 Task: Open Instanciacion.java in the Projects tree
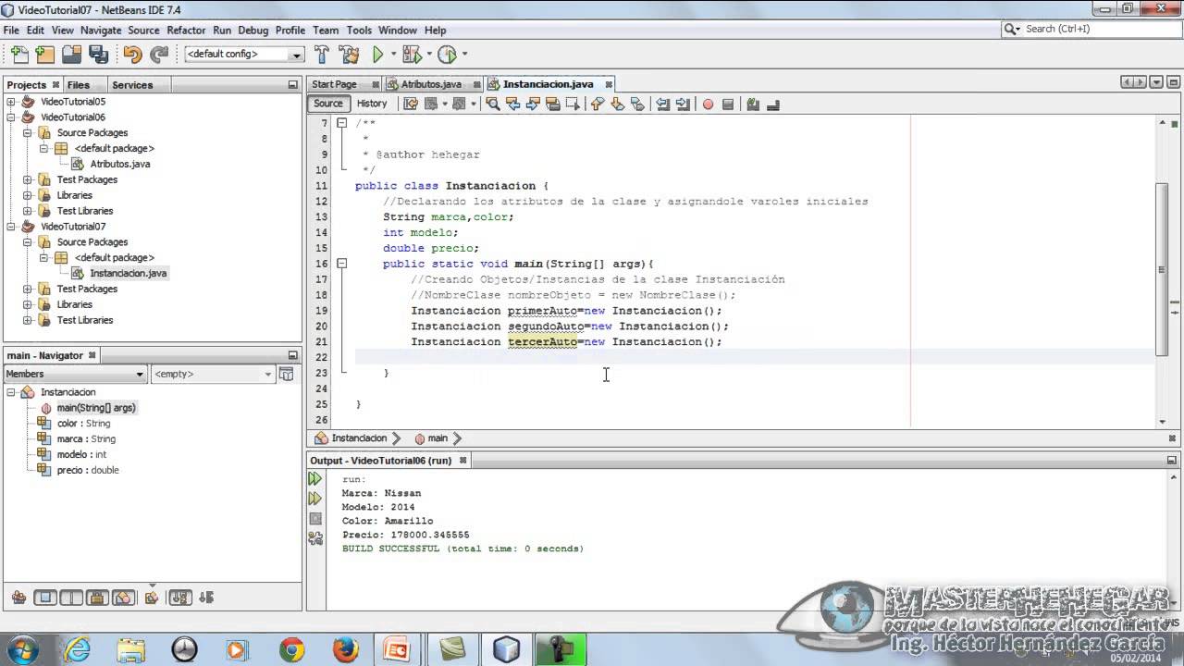click(129, 274)
